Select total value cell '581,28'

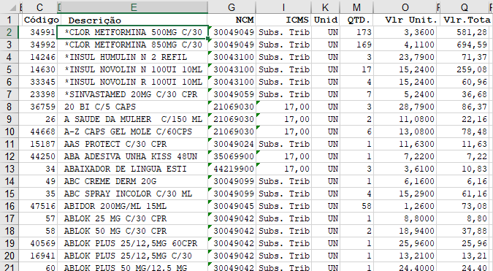coord(465,32)
